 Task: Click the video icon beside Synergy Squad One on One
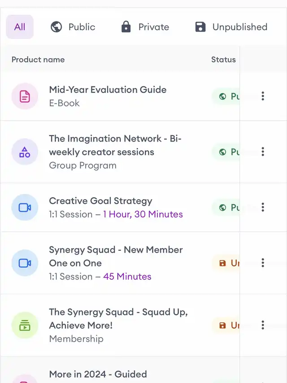[25, 263]
